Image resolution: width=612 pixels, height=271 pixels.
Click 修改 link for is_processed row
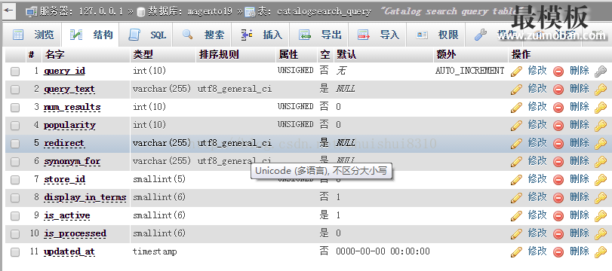(537, 233)
